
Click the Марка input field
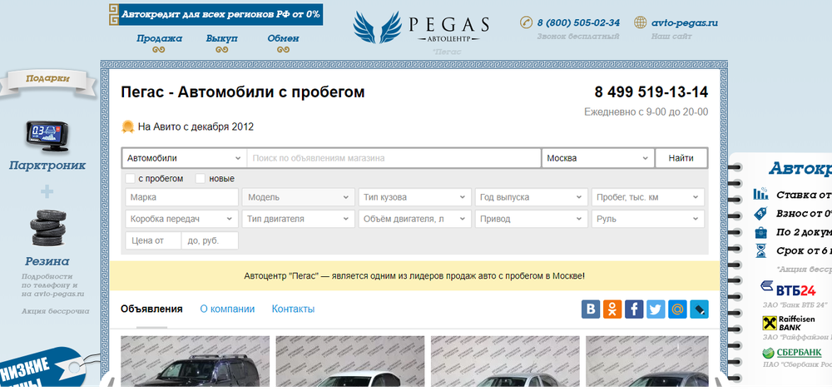pos(182,197)
